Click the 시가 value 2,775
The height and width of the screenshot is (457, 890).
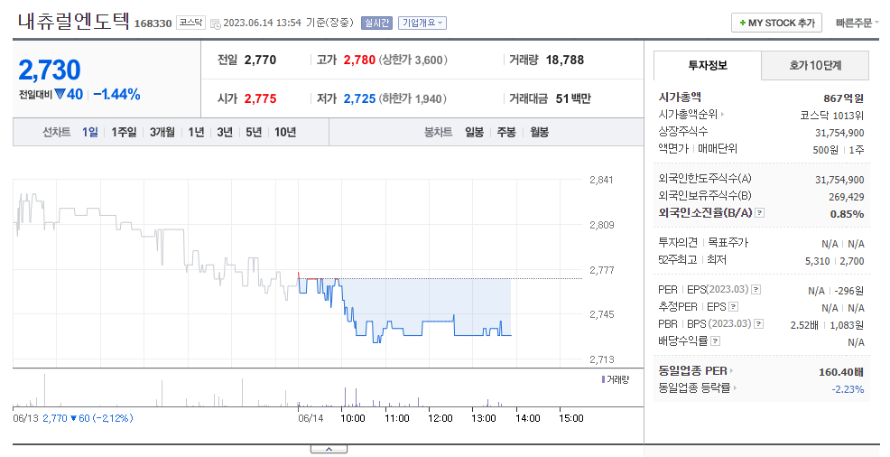(x=261, y=98)
